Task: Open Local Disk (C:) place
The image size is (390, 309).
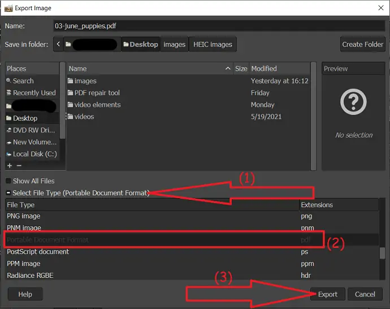Action: (x=32, y=154)
